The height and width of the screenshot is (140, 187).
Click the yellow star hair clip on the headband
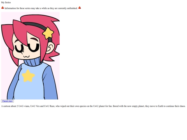pos(48,33)
